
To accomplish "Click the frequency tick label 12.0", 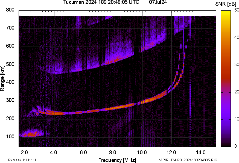I will [x=171, y=152].
